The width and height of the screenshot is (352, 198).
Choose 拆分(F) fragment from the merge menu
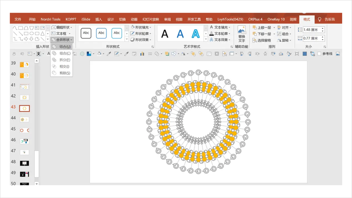[x=62, y=60]
